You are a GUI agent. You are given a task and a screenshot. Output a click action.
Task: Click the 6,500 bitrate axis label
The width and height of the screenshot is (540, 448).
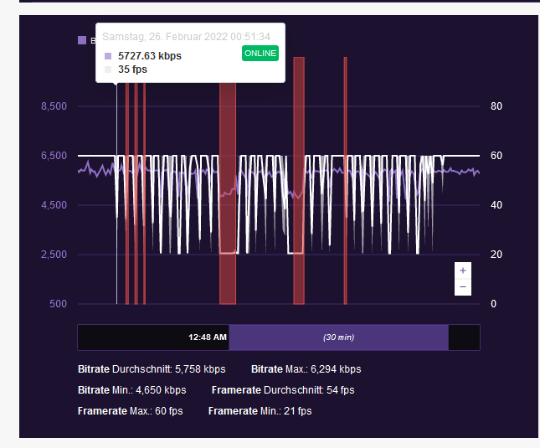point(54,156)
